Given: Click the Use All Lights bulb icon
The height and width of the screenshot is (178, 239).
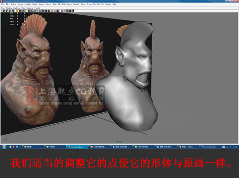Looking at the screenshot, I should (x=52, y=11).
